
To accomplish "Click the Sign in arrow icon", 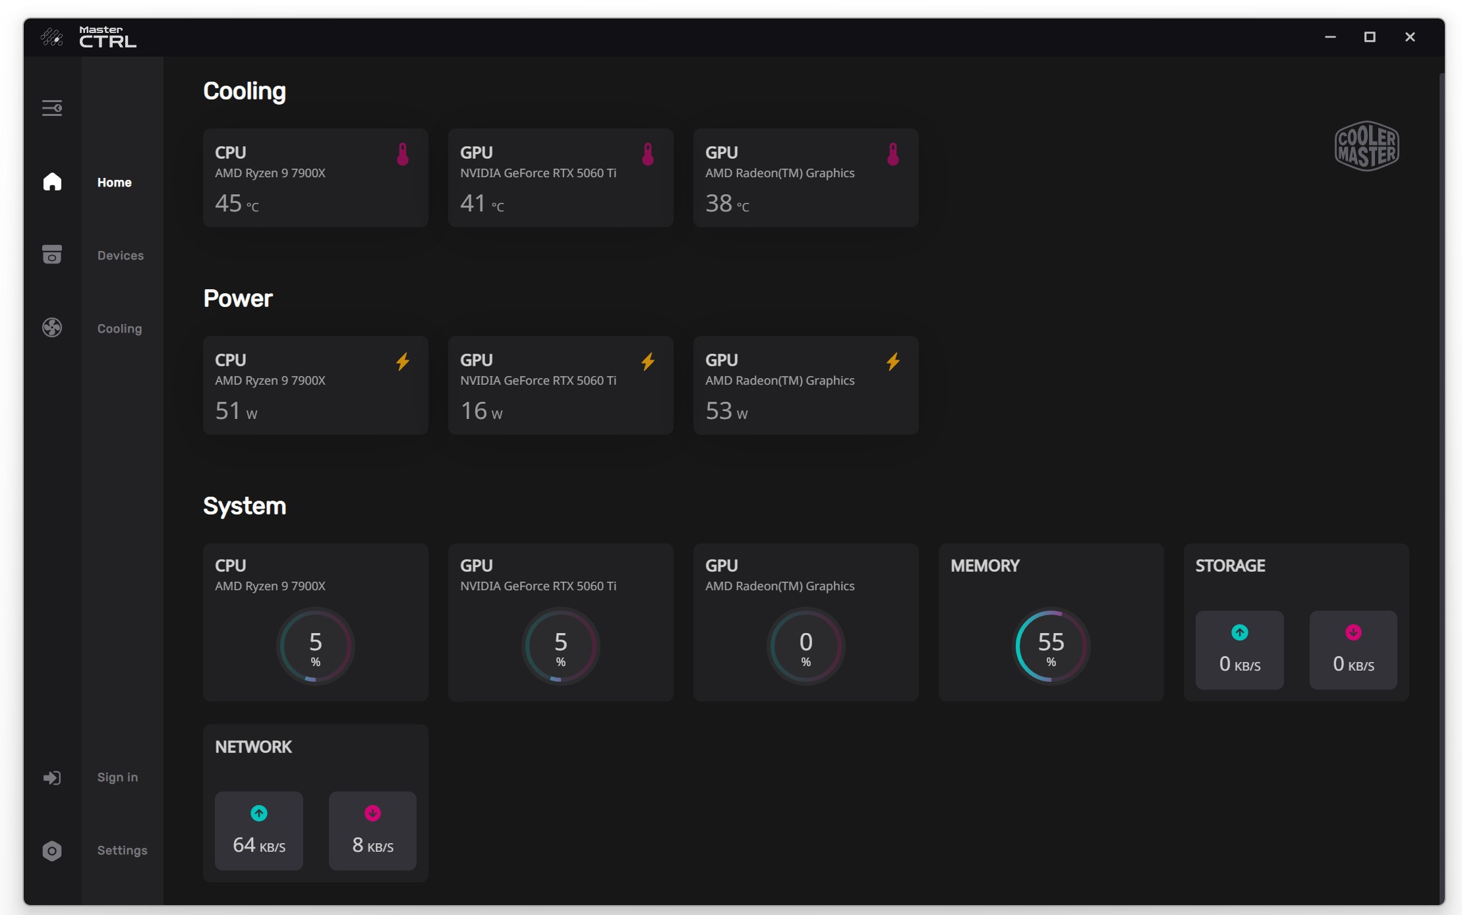I will [x=53, y=777].
